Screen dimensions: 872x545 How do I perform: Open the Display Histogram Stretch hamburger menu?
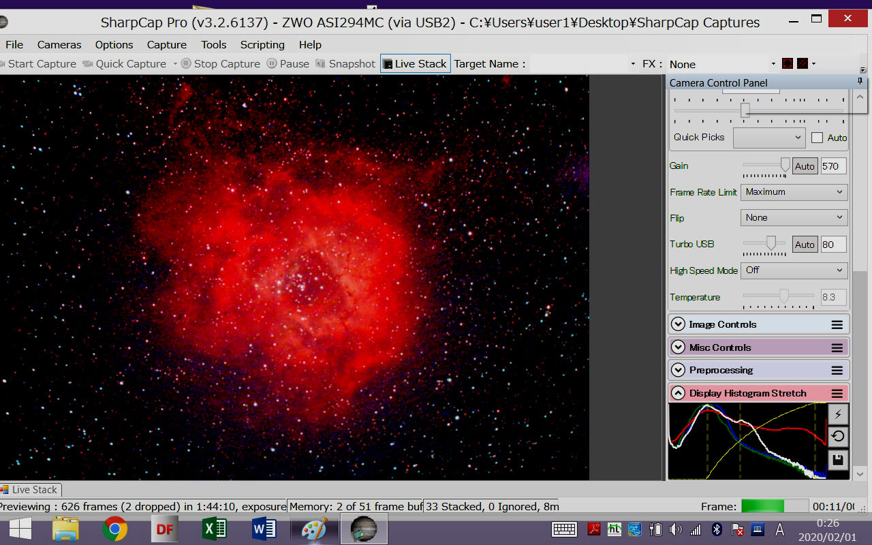coord(837,394)
